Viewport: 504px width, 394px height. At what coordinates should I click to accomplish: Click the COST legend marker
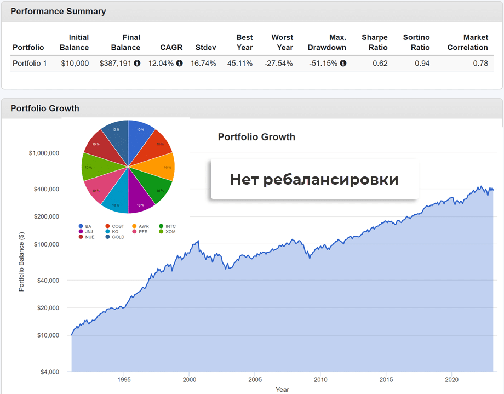(107, 226)
